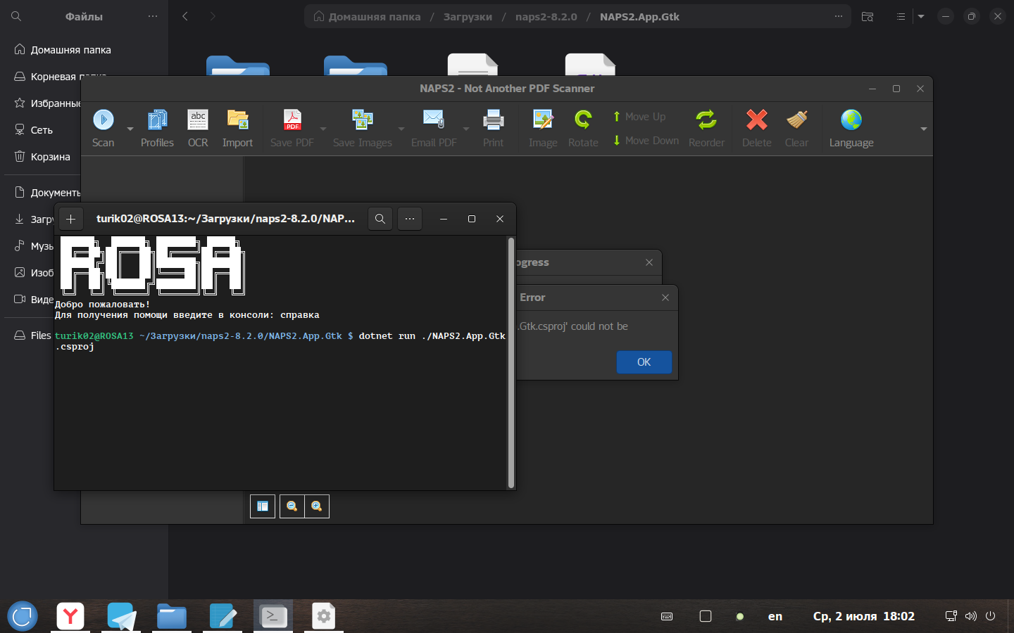Add a new terminal tab

point(70,219)
